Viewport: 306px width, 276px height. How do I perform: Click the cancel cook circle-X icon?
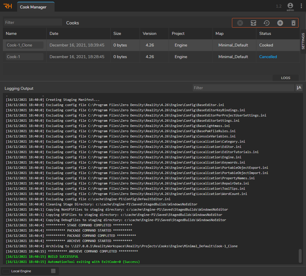pos(240,23)
